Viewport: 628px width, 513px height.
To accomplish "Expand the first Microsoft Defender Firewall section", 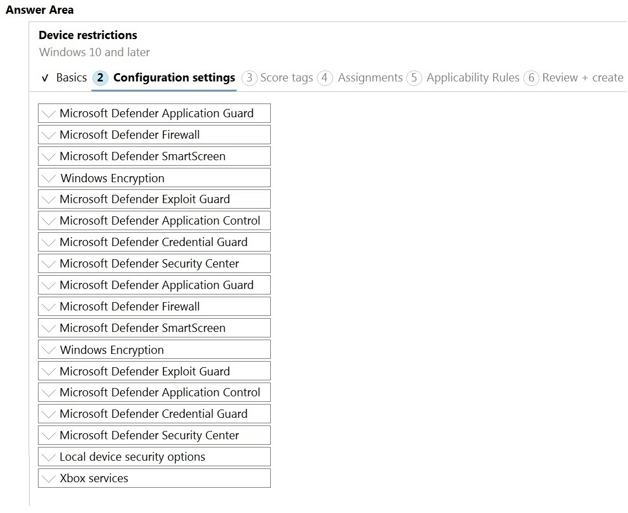I will tap(154, 134).
